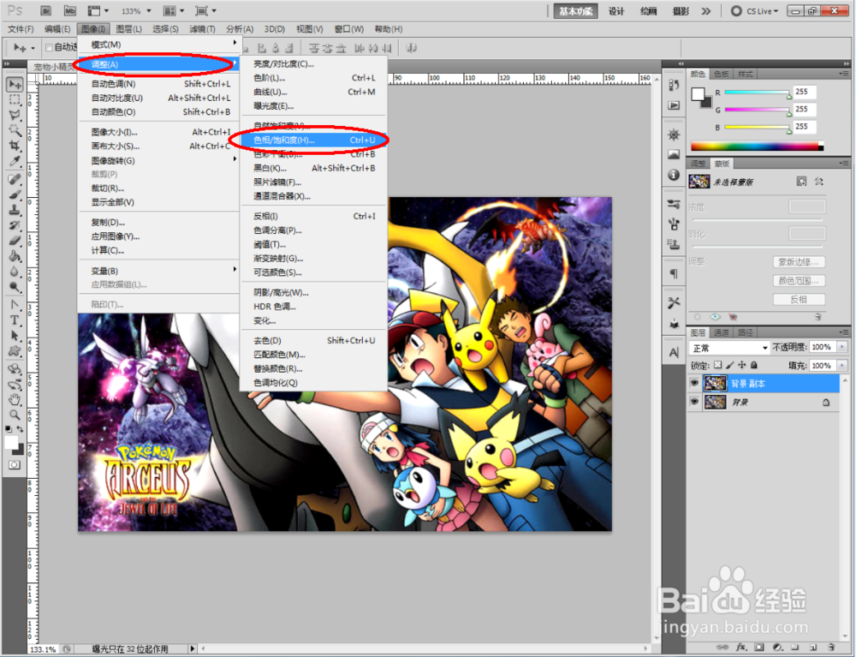Open the Character panel icon
856x657 pixels.
[x=674, y=352]
